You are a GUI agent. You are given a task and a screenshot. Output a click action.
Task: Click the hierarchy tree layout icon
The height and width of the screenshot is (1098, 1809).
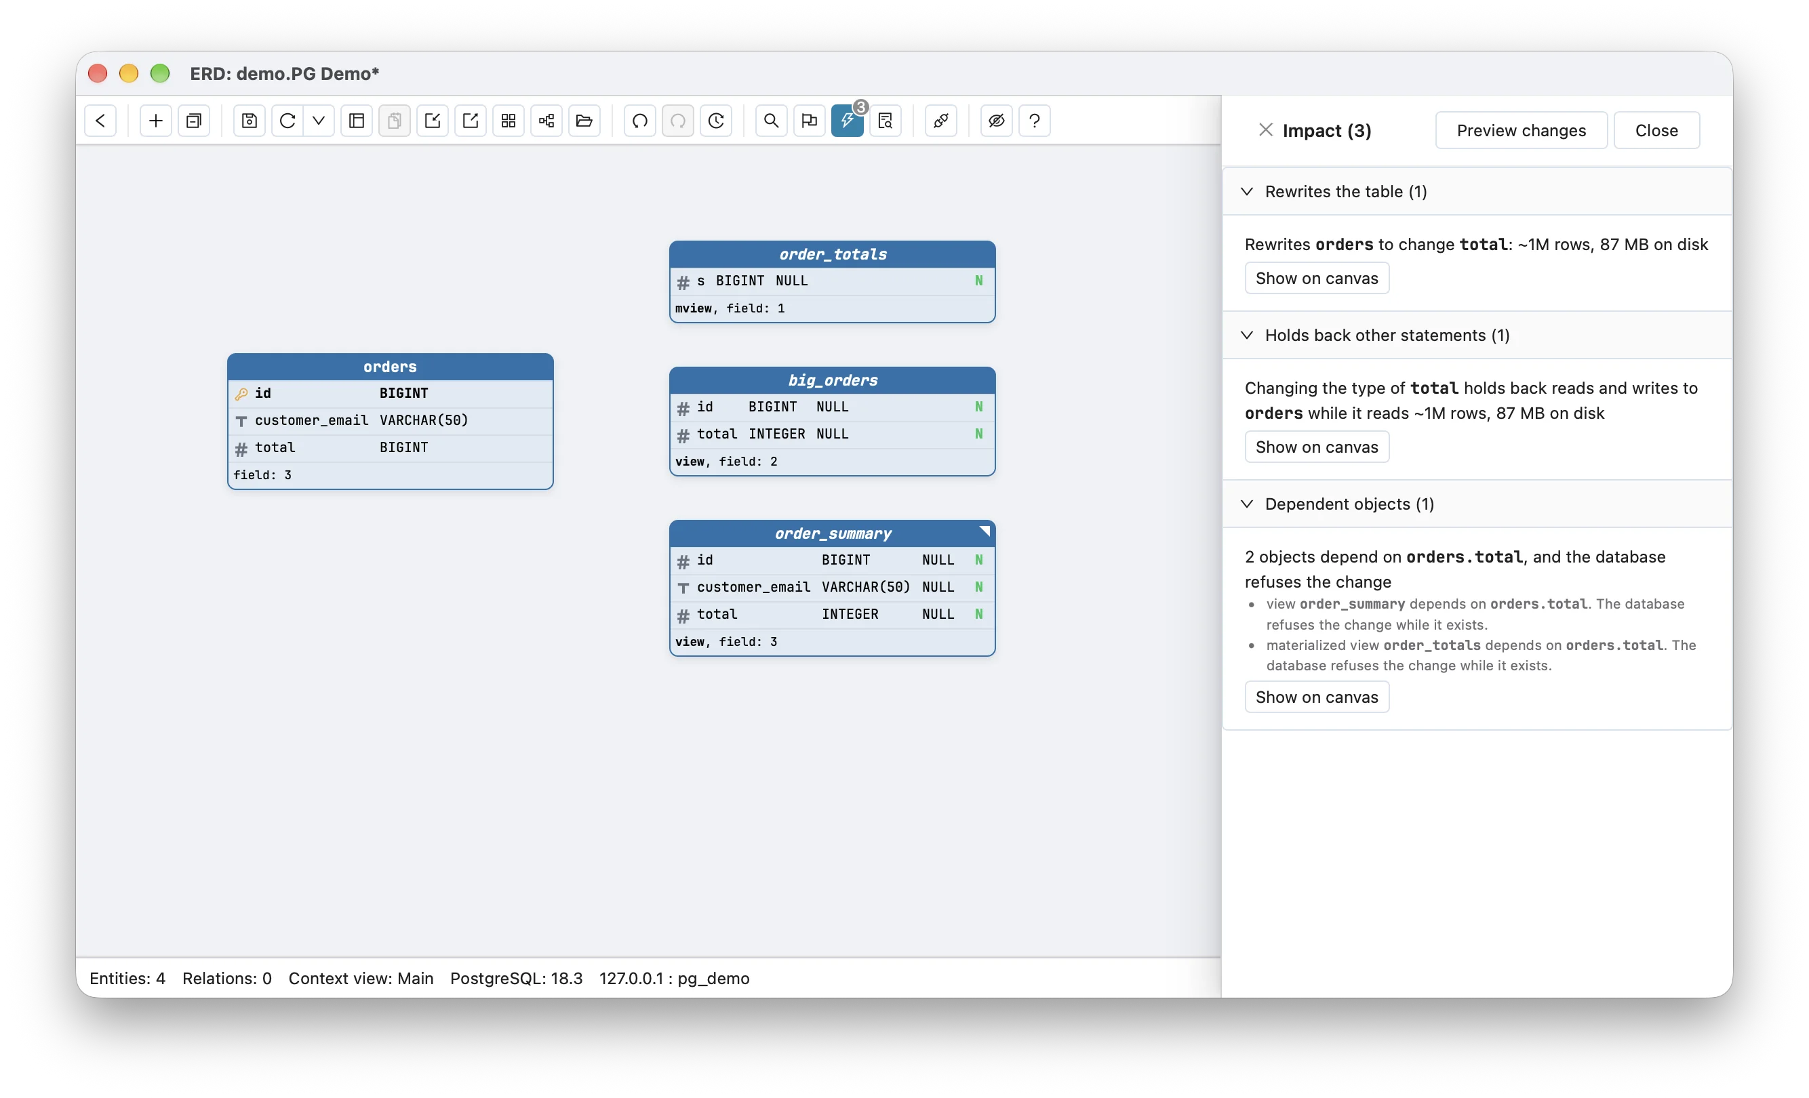tap(547, 121)
